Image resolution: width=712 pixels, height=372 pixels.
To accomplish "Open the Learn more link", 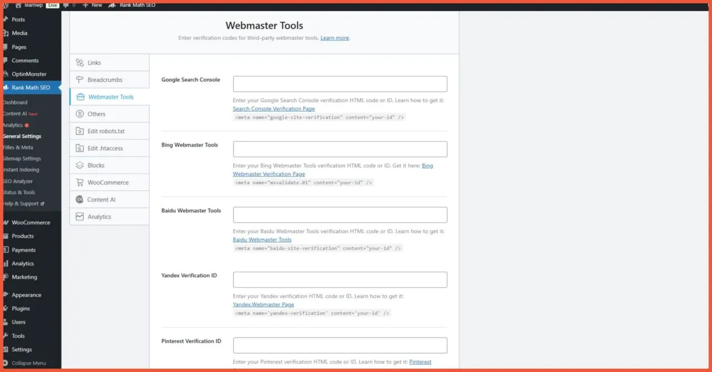I will [335, 38].
